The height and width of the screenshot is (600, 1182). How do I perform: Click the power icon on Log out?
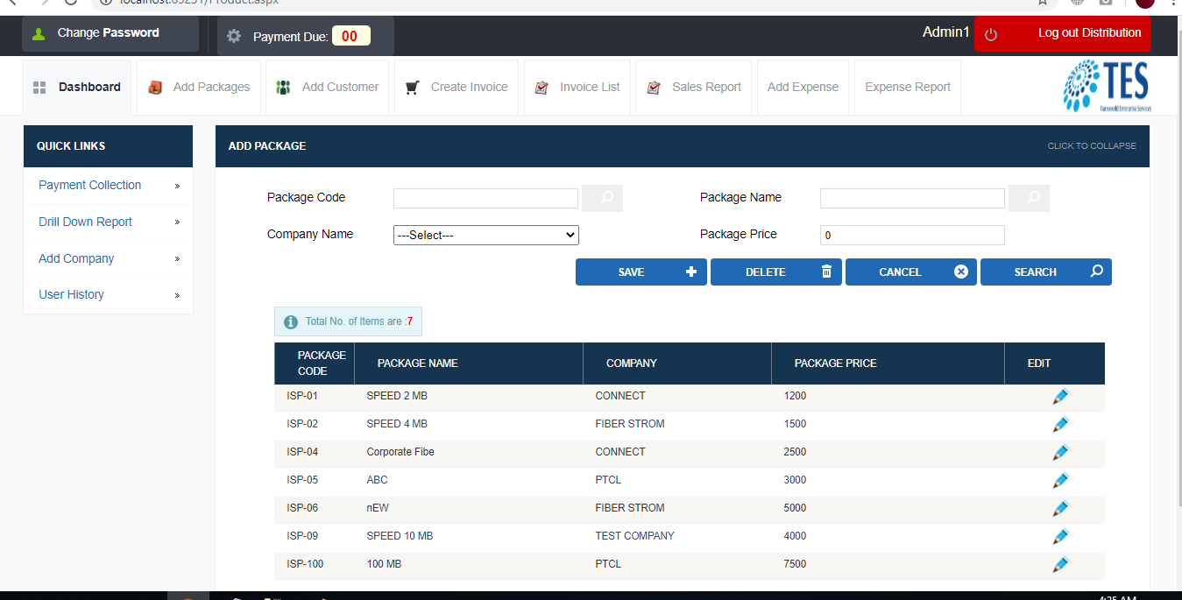pos(991,34)
